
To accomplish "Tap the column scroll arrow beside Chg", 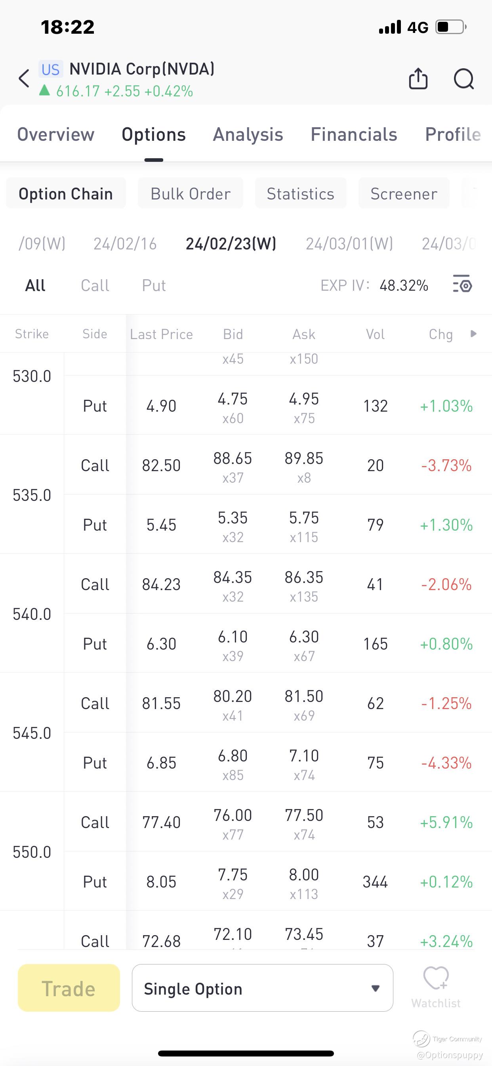I will point(473,334).
